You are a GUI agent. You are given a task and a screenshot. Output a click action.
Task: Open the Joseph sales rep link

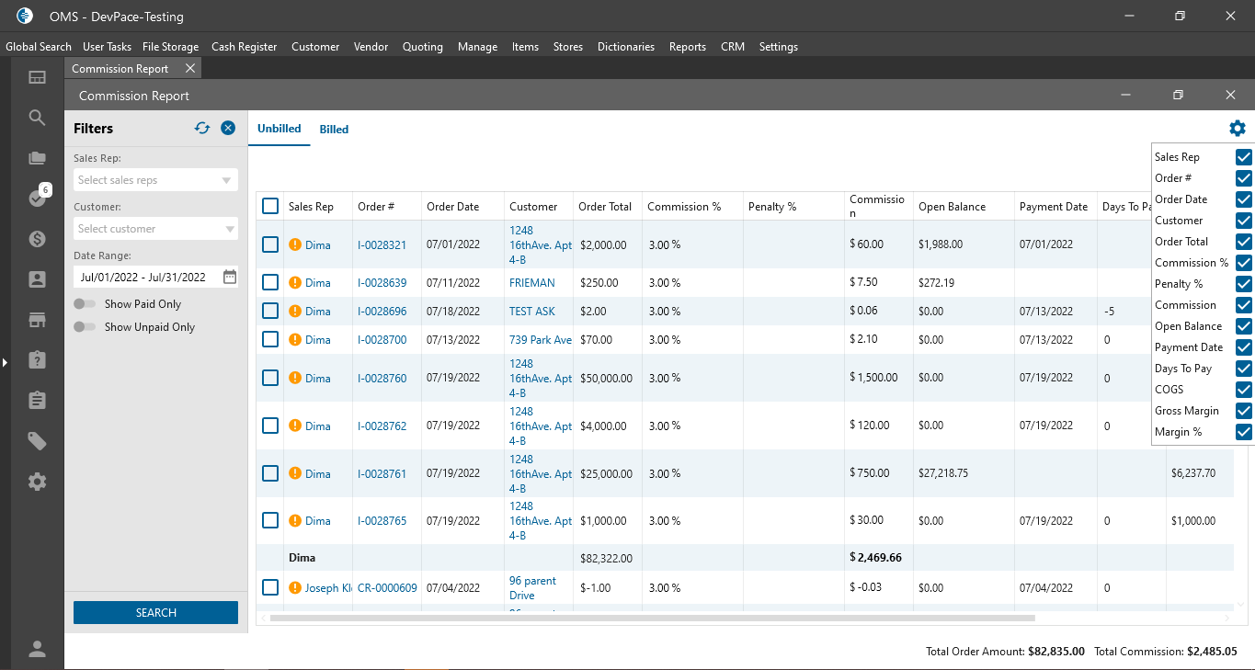point(328,588)
